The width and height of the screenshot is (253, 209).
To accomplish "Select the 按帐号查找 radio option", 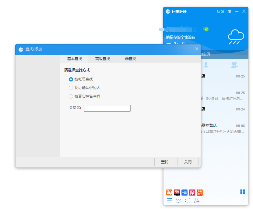I will click(71, 79).
